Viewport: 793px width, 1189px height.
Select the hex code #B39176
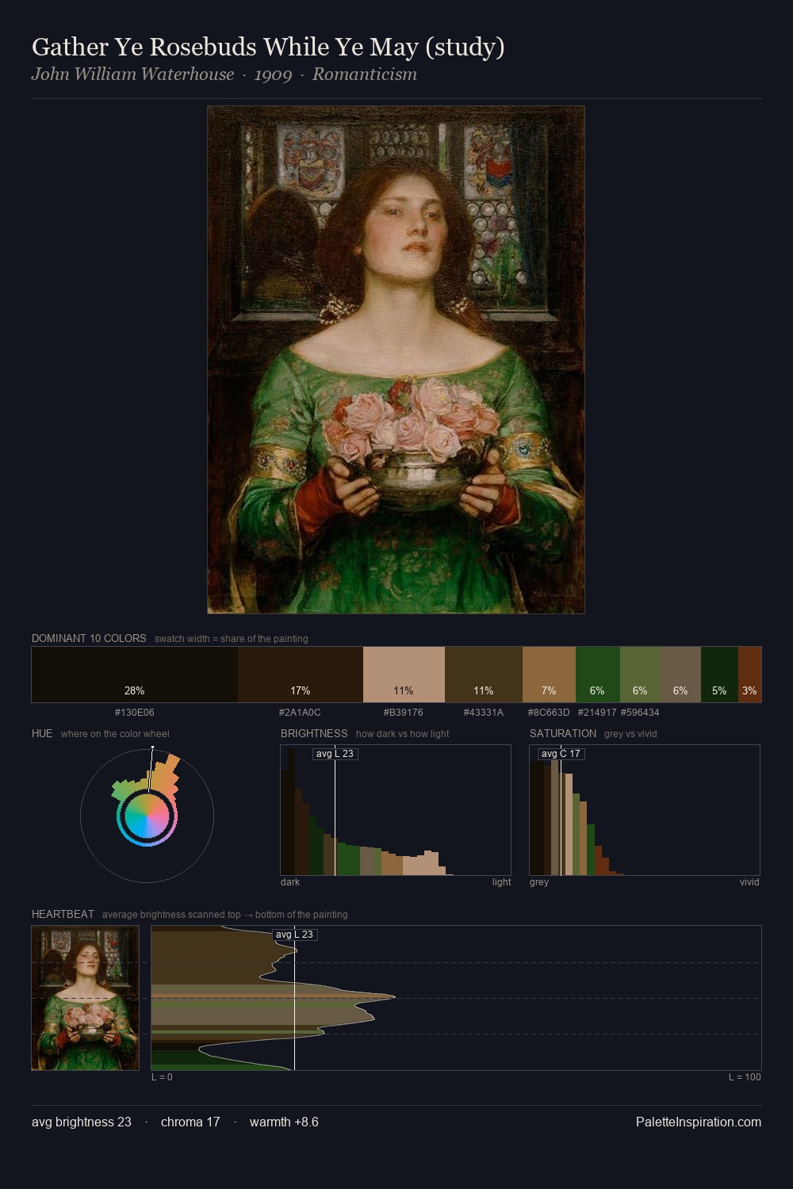[404, 713]
